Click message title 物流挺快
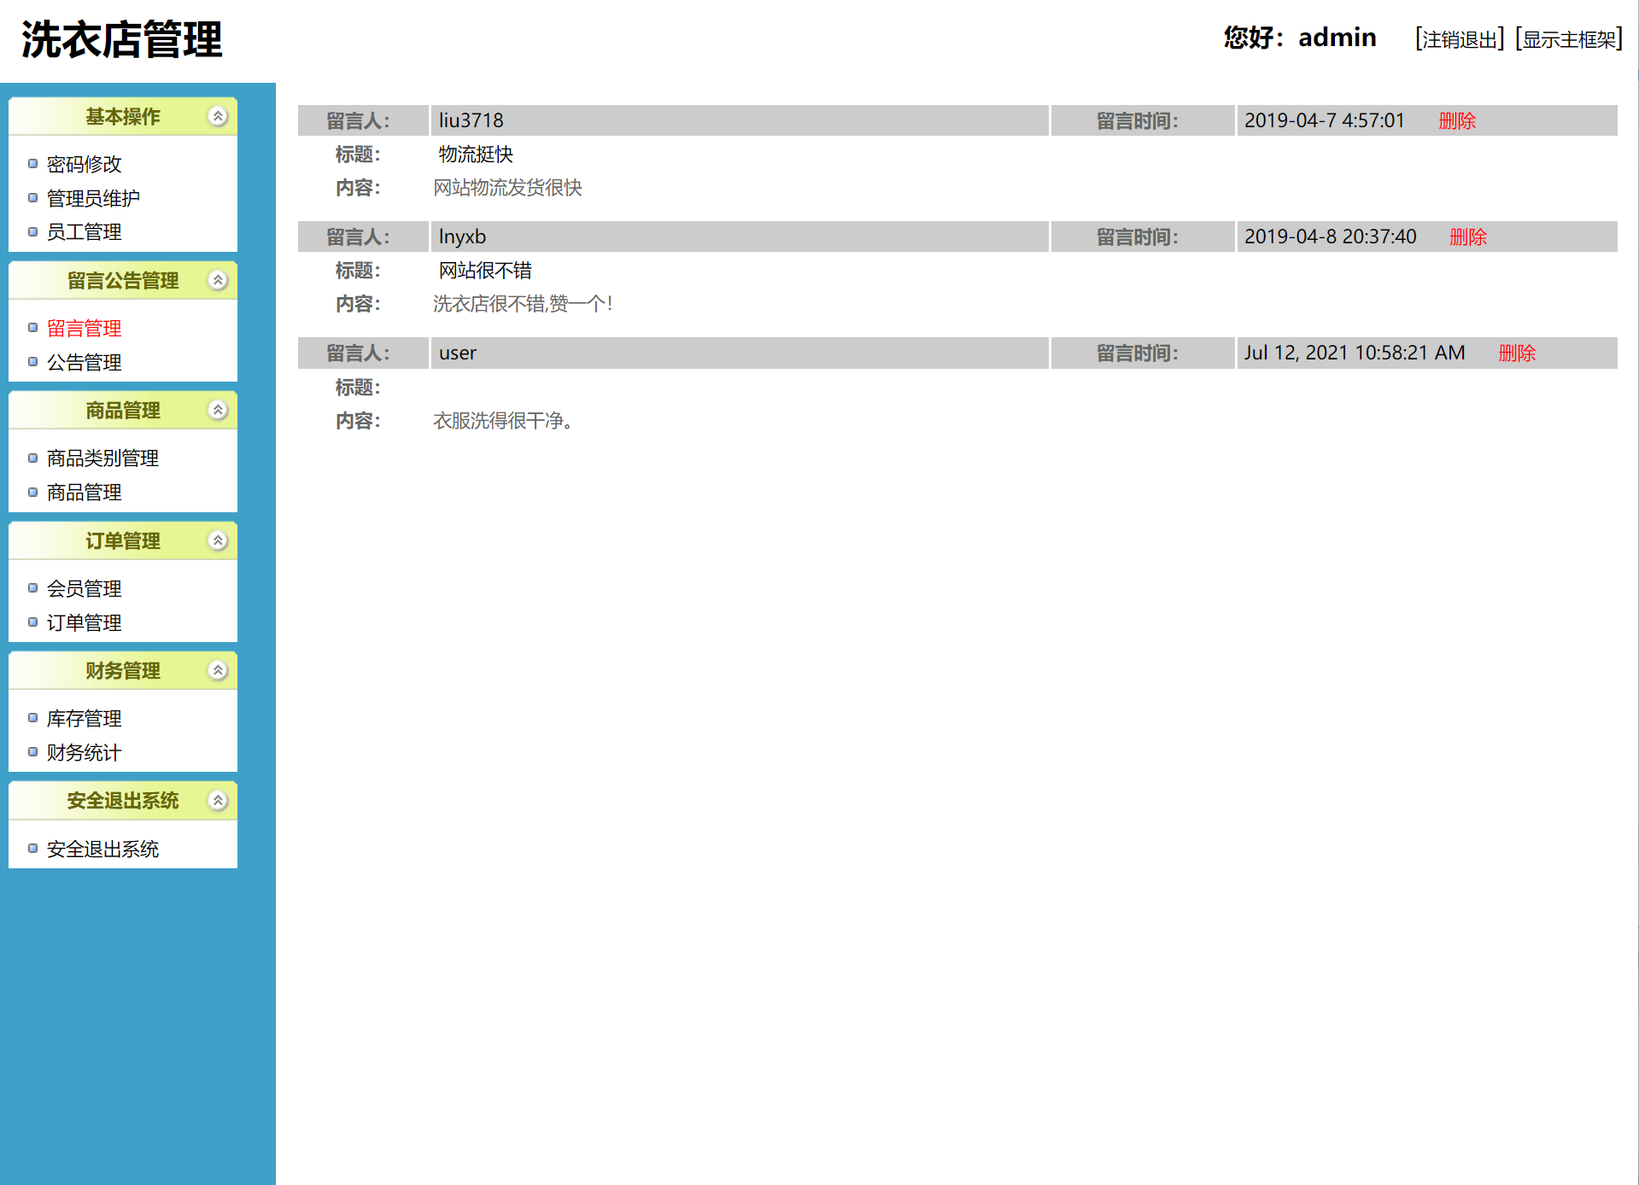 point(476,155)
